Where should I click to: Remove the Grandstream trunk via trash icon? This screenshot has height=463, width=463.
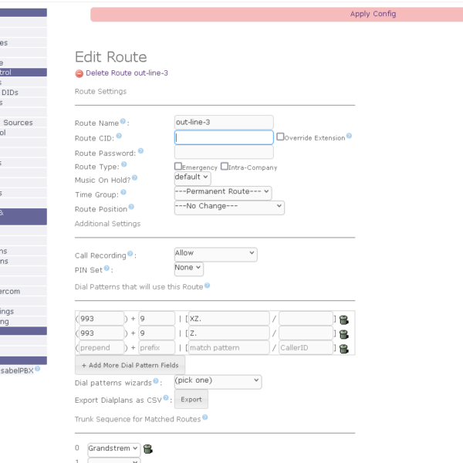coord(147,448)
